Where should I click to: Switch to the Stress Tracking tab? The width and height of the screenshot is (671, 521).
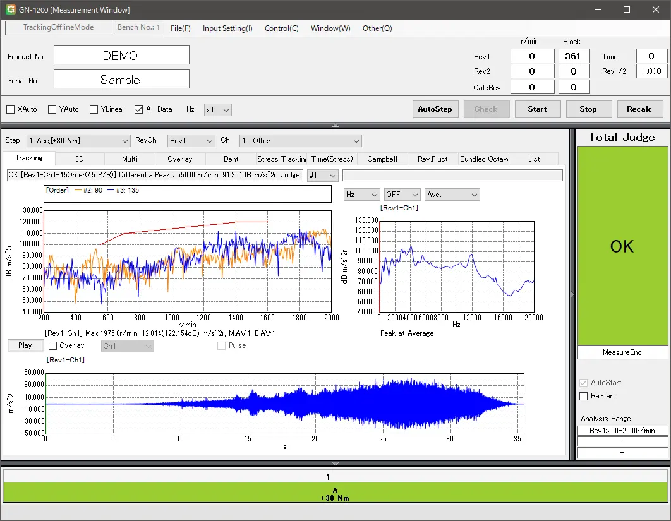(x=281, y=159)
